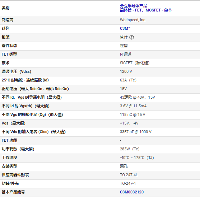This screenshot has width=200, height=197.
Task: Click the 零件状态 row label
Action: point(9,46)
